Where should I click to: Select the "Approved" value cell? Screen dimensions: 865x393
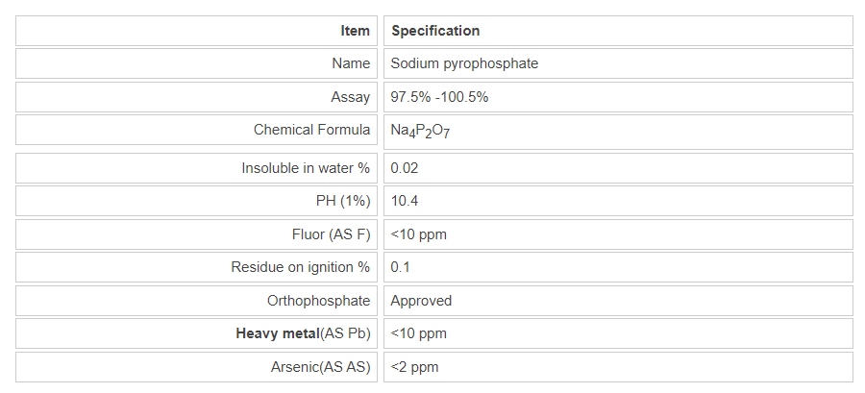(x=421, y=301)
